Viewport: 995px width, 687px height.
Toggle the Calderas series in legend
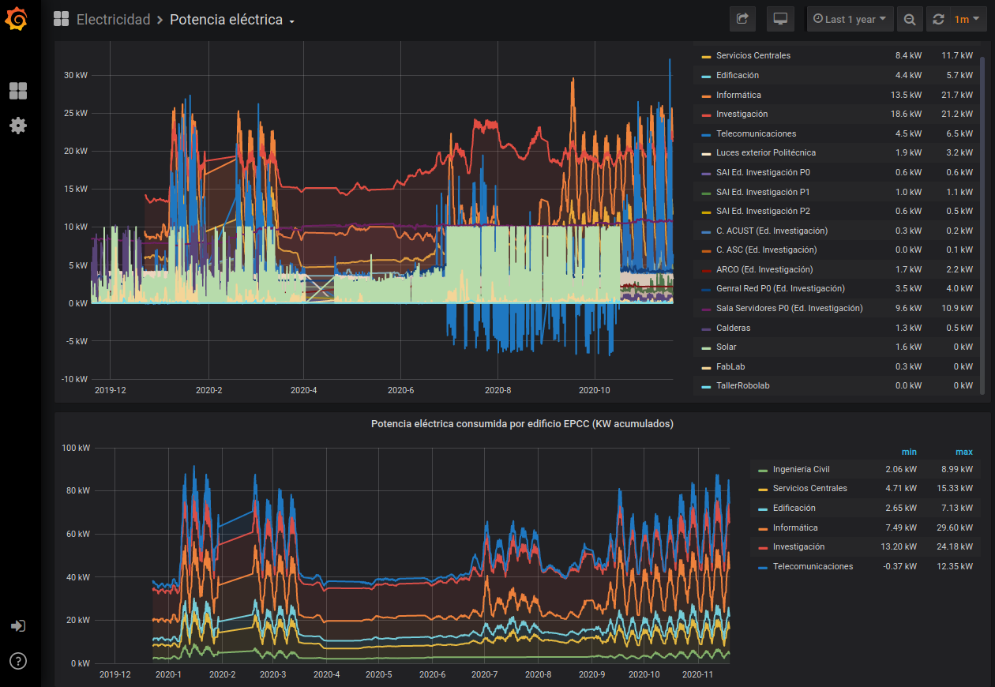(x=733, y=328)
